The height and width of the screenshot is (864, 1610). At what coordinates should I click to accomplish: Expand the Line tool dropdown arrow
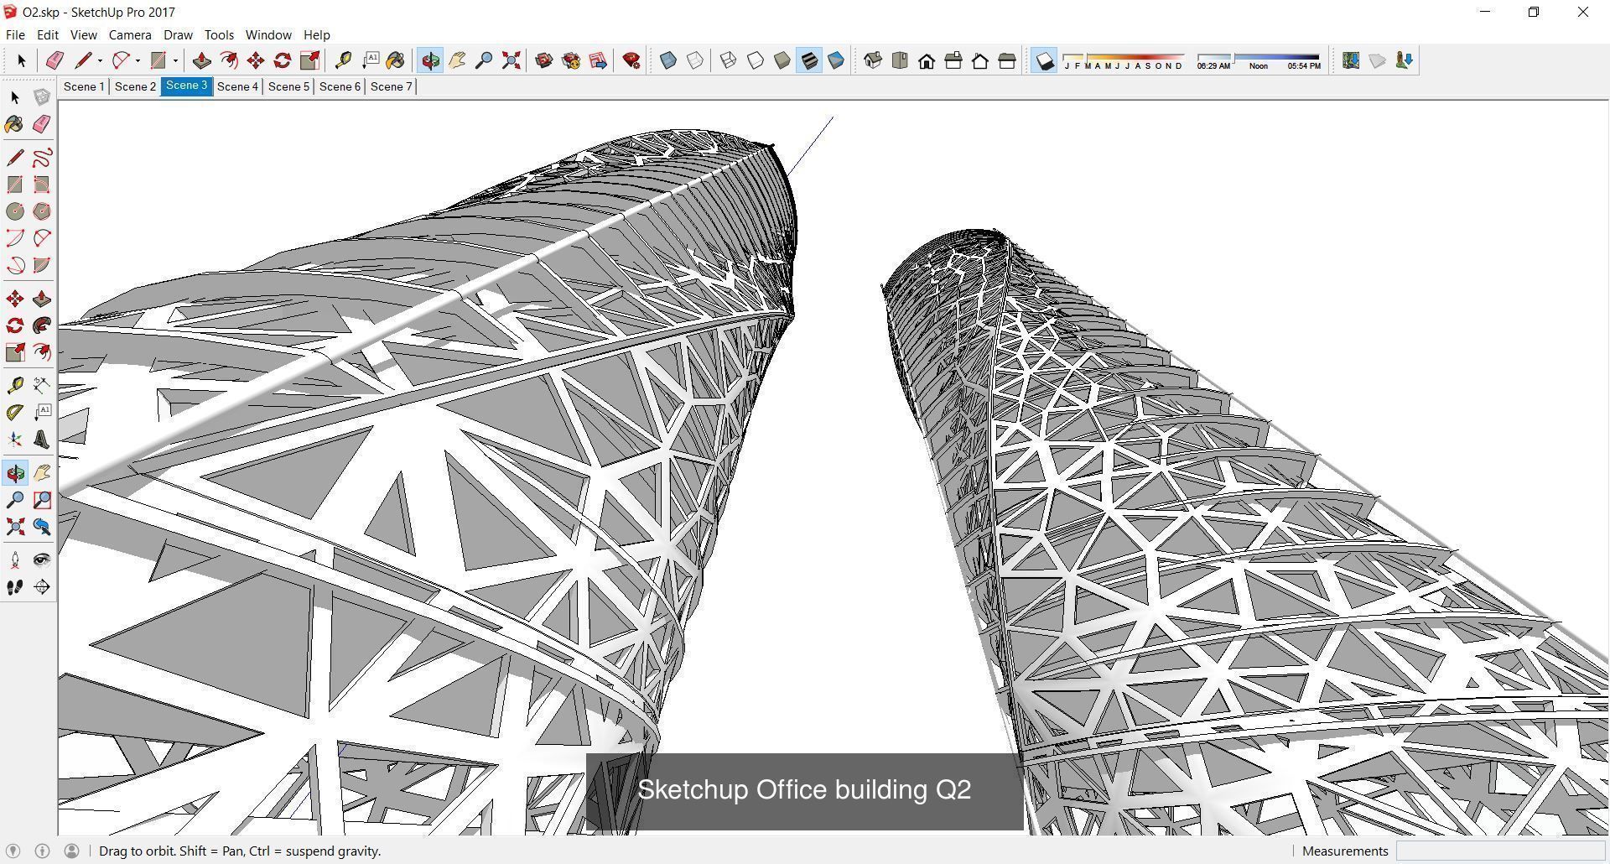(100, 60)
